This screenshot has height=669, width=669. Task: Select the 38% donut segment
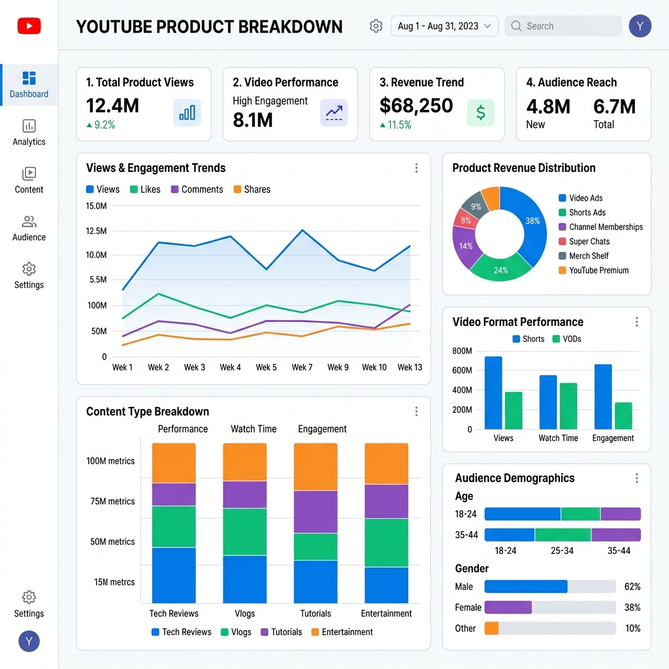[532, 222]
